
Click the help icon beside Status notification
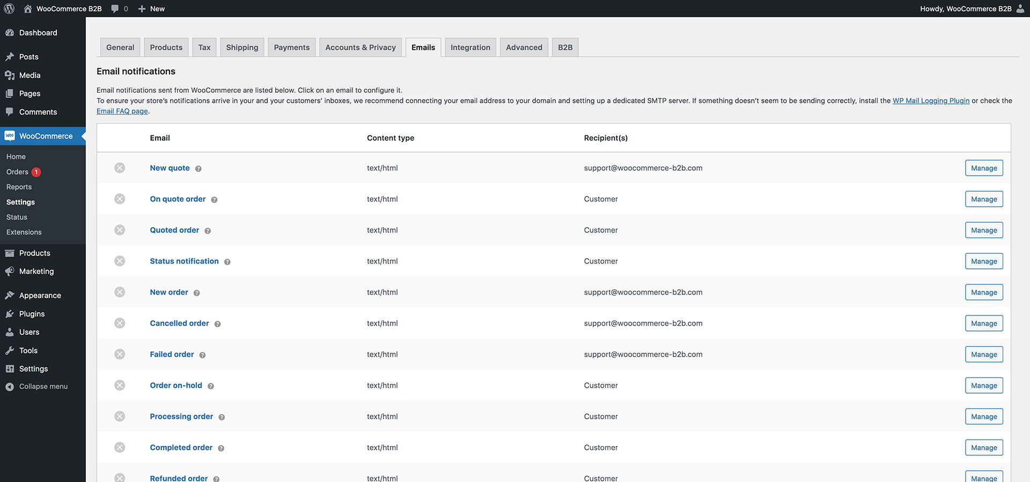point(227,262)
